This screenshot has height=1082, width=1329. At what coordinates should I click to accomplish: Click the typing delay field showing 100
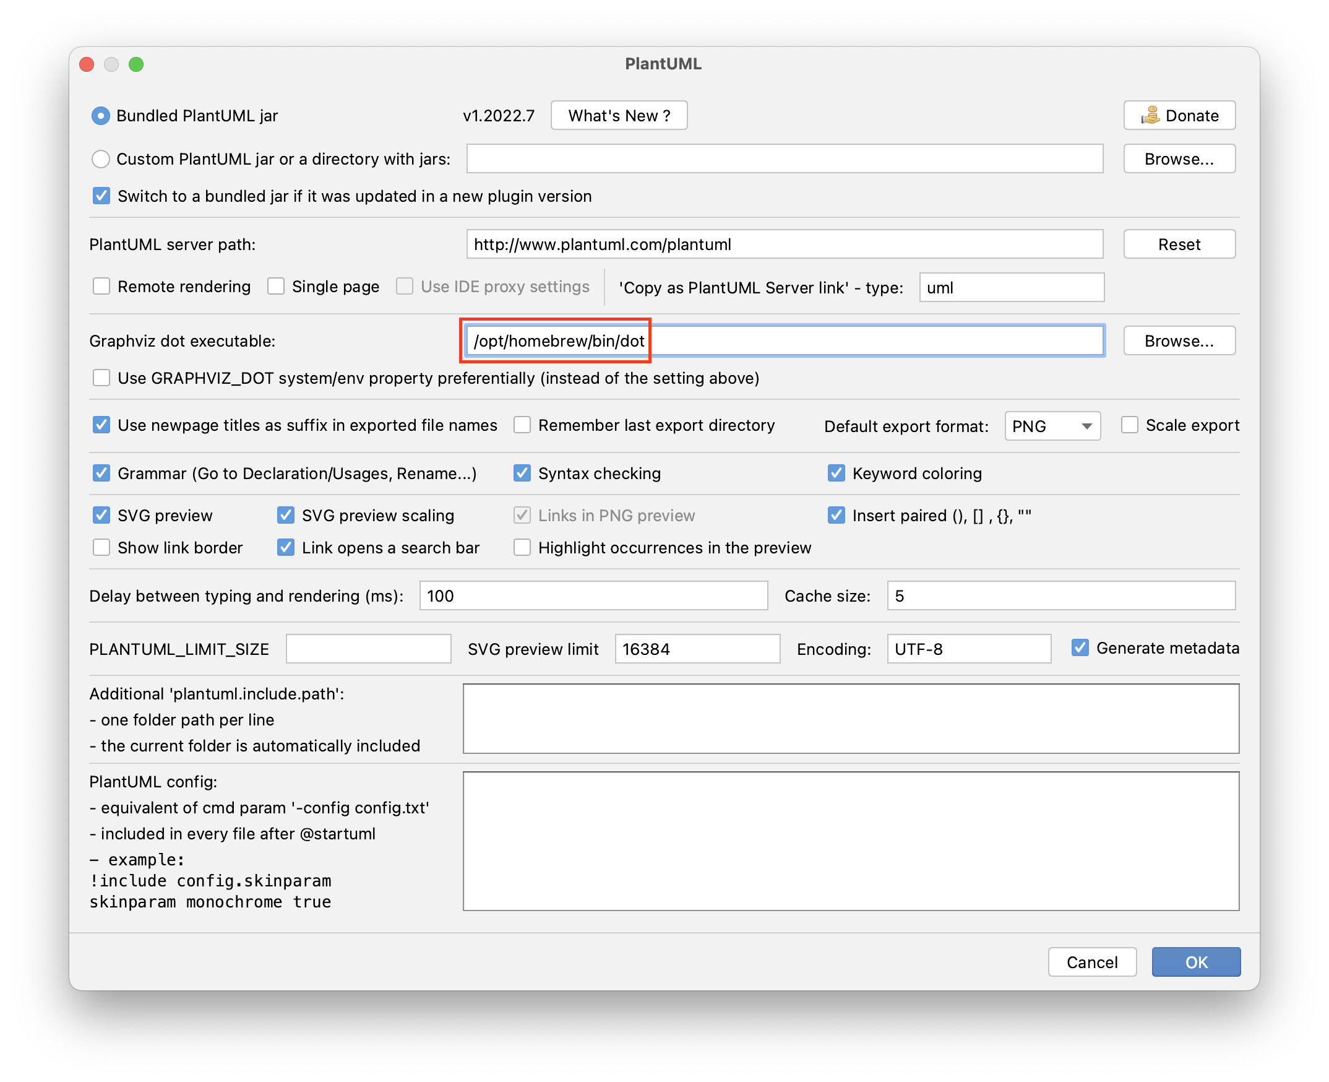(593, 596)
